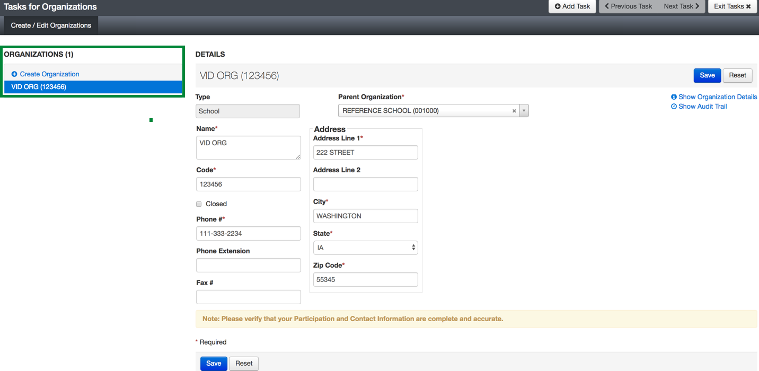Click the bottom Save button
The image size is (759, 371).
click(214, 363)
